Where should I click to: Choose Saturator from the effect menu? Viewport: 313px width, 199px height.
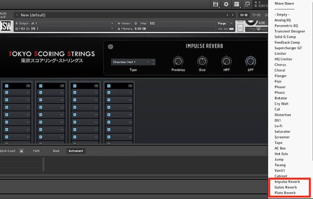282,132
